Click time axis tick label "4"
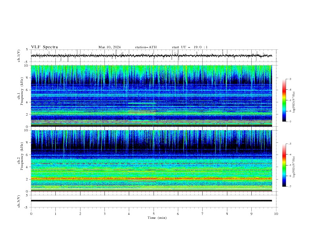311x240 pixels. [129, 214]
